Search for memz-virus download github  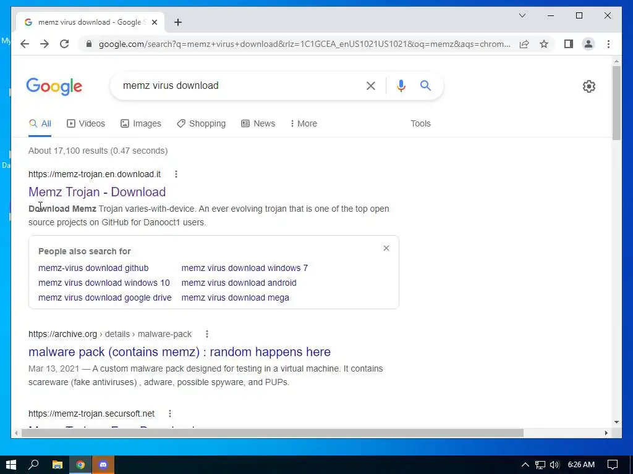click(x=93, y=268)
